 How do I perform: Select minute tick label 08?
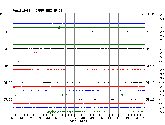click(x=83, y=118)
